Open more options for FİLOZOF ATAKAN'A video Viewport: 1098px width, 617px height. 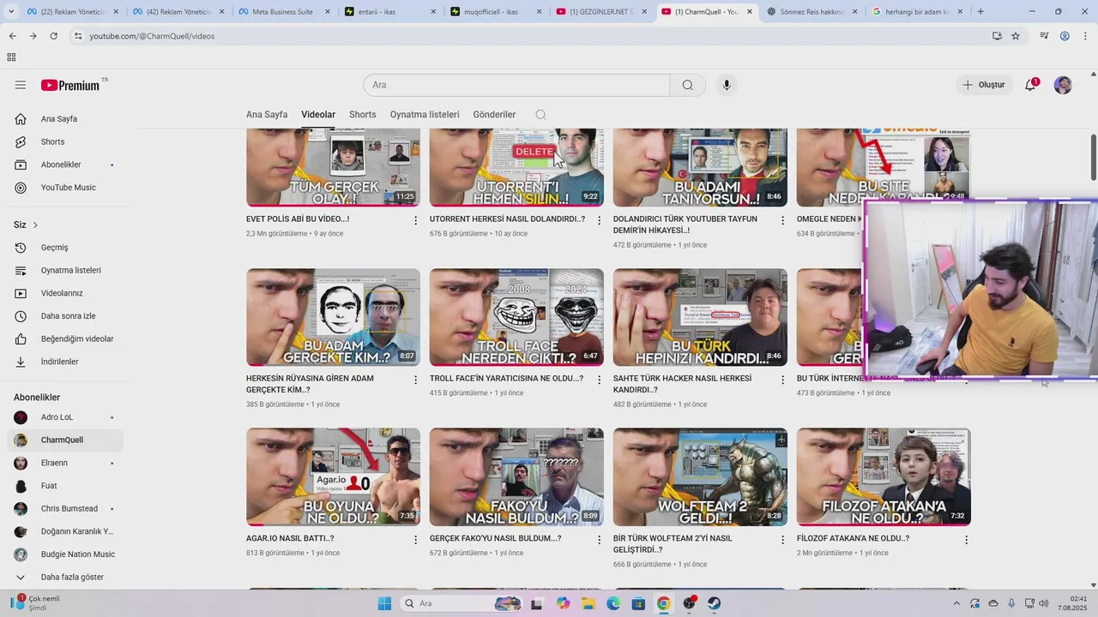pos(966,540)
